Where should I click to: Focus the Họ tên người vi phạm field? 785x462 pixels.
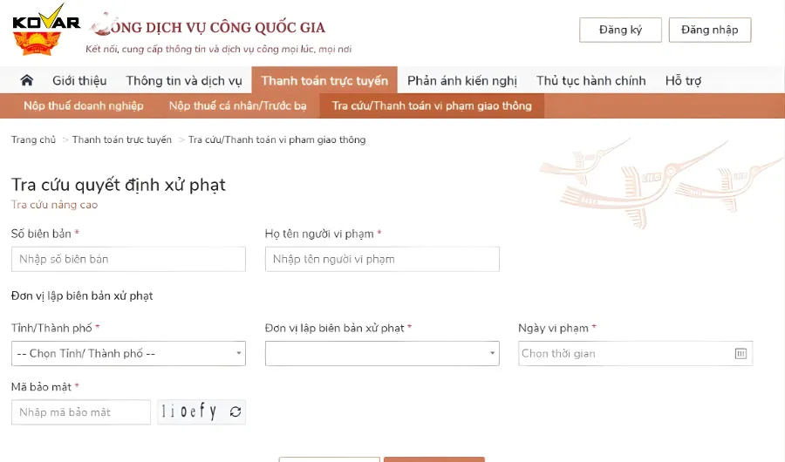[x=382, y=259]
